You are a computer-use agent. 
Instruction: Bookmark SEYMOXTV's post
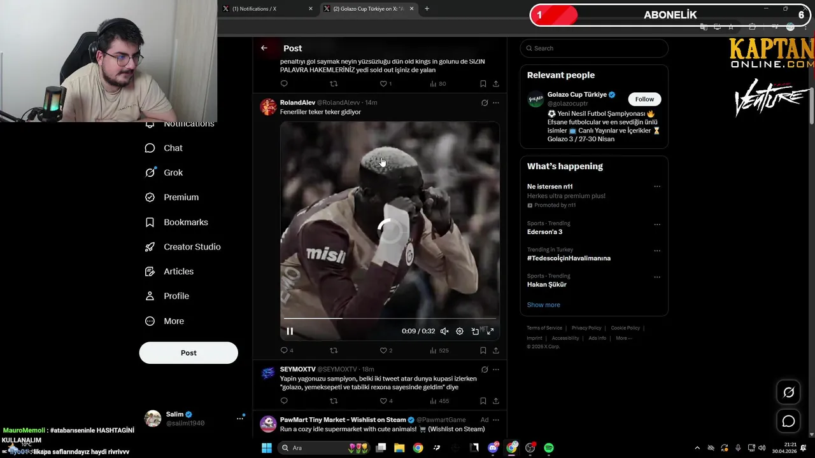[x=483, y=401]
